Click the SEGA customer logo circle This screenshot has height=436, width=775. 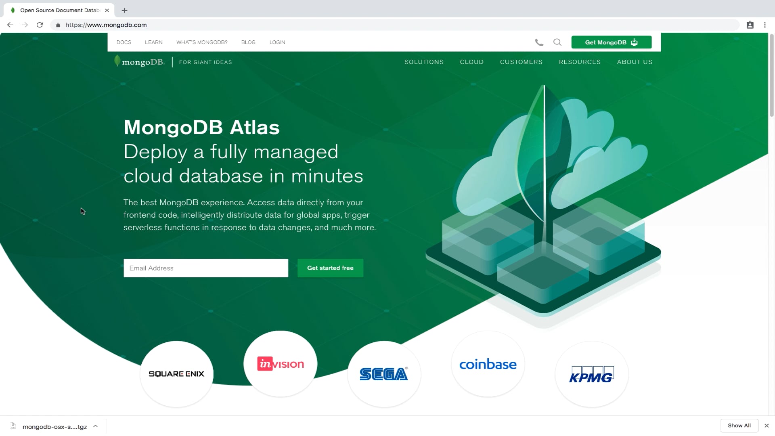384,374
